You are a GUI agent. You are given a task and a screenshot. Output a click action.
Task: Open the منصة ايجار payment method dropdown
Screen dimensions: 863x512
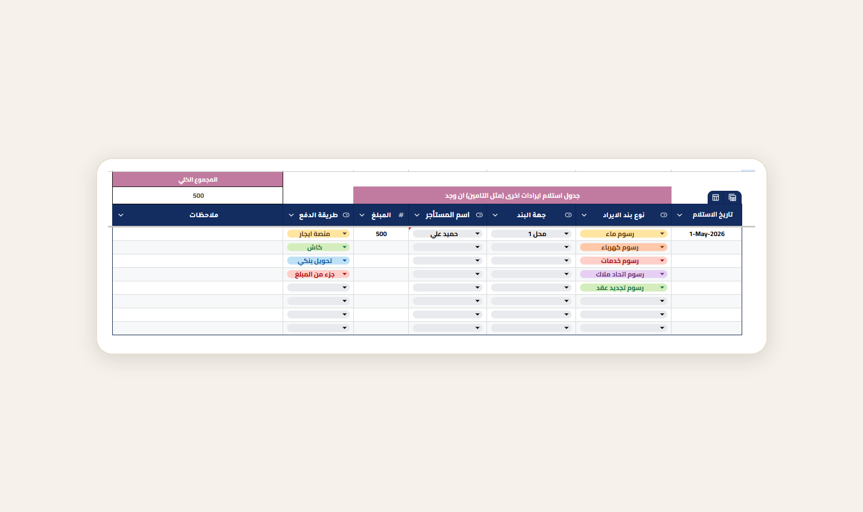318,234
